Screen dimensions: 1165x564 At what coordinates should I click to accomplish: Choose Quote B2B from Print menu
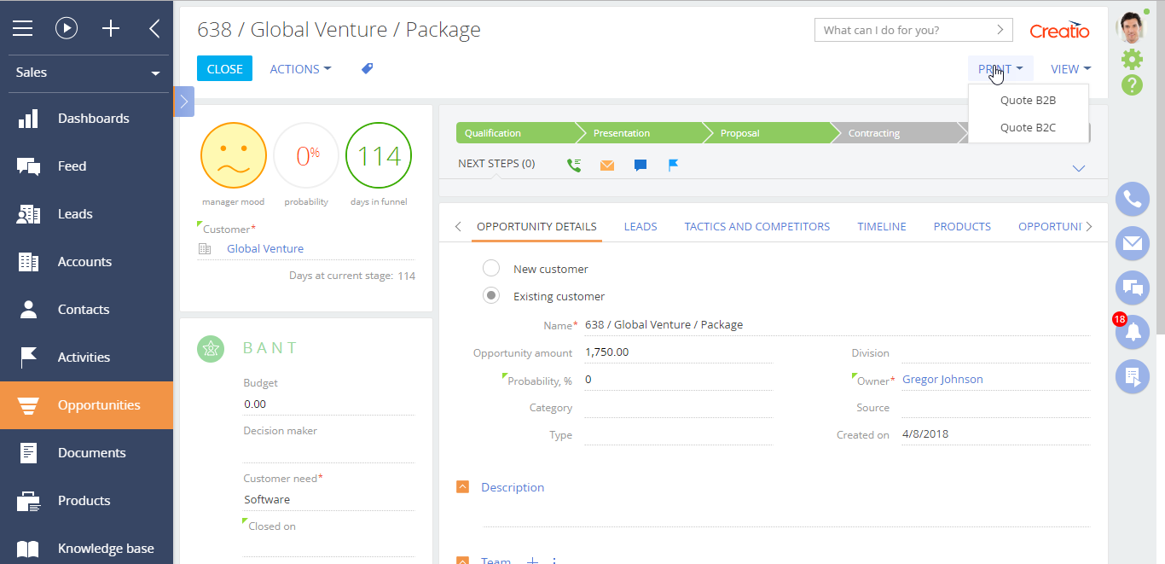[1028, 100]
